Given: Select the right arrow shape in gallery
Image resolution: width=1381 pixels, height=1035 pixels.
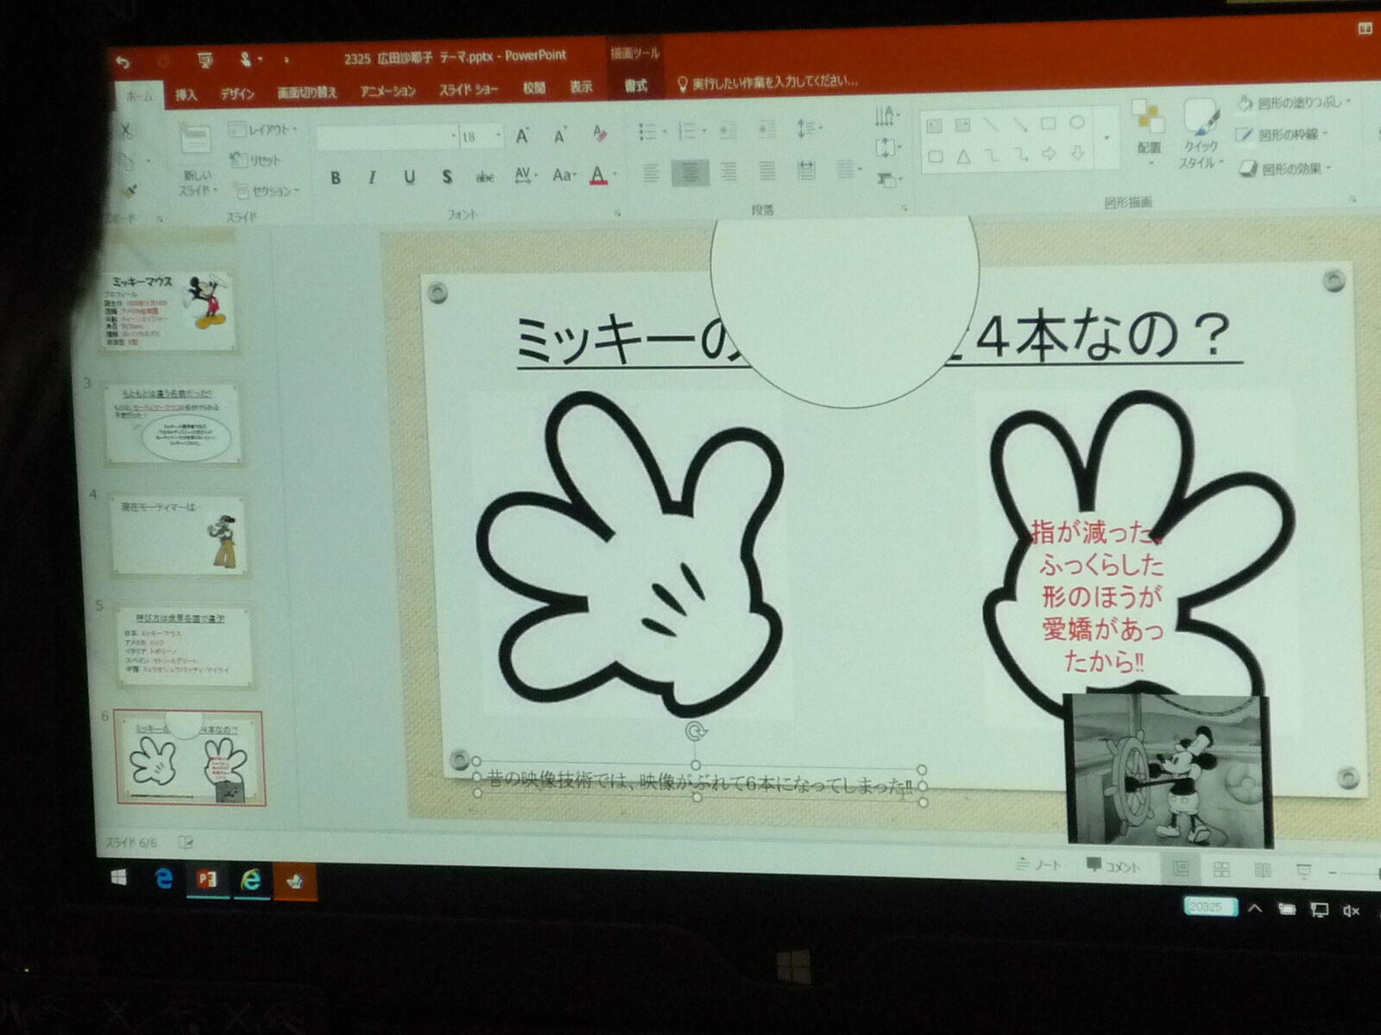Looking at the screenshot, I should coord(1049,154).
